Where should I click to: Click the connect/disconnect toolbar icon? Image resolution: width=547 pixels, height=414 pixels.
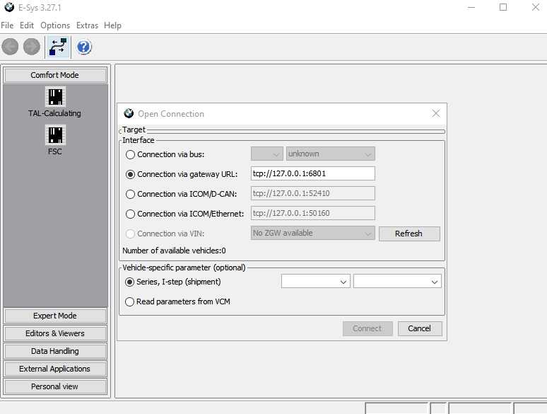(x=58, y=47)
